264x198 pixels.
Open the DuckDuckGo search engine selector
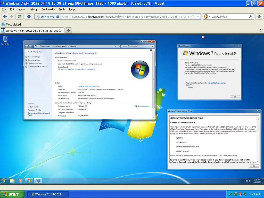[207, 17]
